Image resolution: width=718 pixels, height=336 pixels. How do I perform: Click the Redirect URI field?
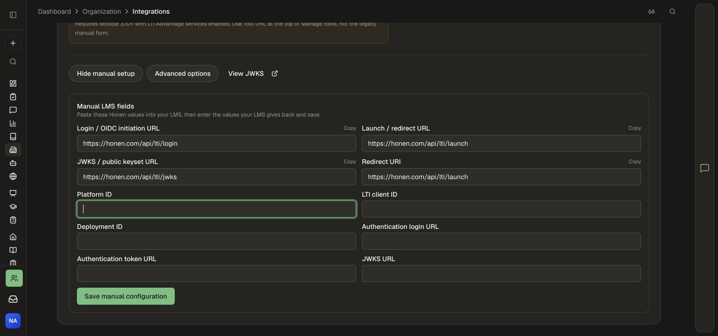pos(501,177)
